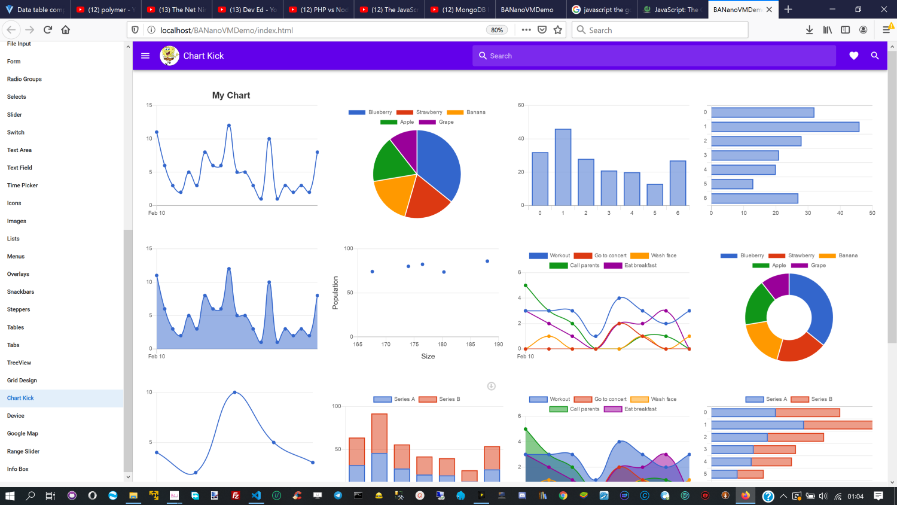This screenshot has width=897, height=505.
Task: Click the magnifier icon at header right
Action: (875, 56)
